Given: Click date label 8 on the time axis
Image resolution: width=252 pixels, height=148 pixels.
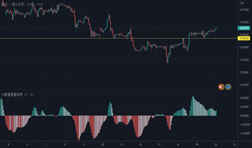Looking at the screenshot, I should pyautogui.click(x=65, y=145).
